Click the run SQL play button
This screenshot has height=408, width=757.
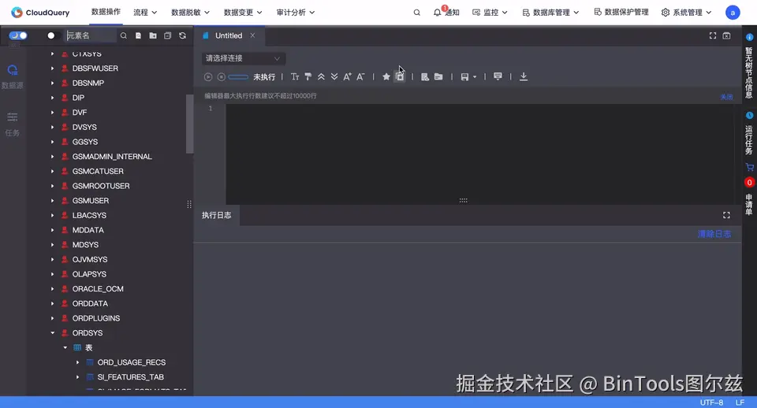tap(208, 76)
